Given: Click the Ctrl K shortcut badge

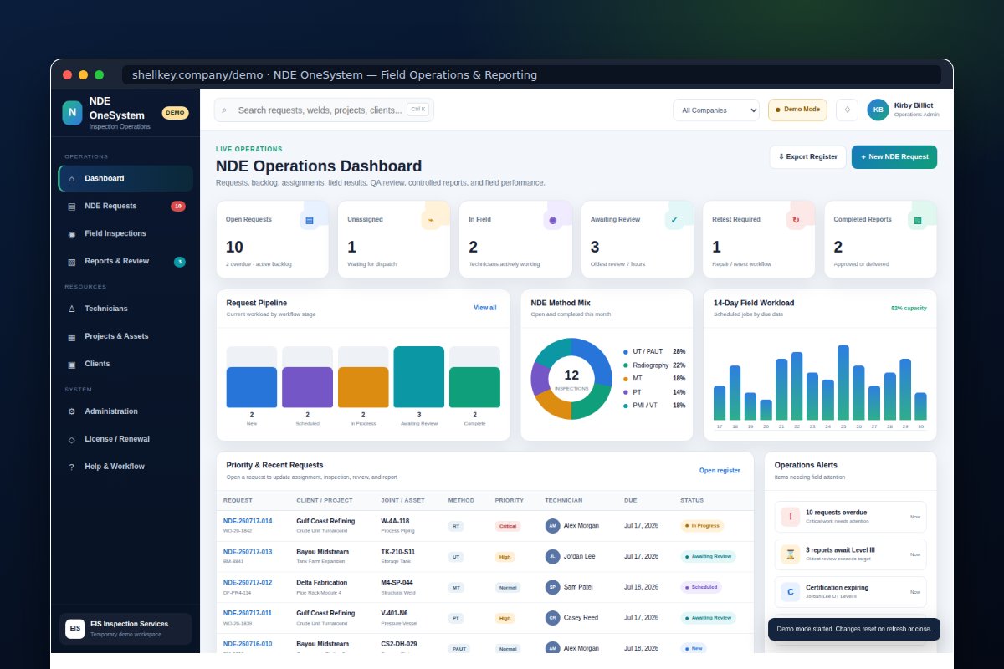Looking at the screenshot, I should (417, 110).
